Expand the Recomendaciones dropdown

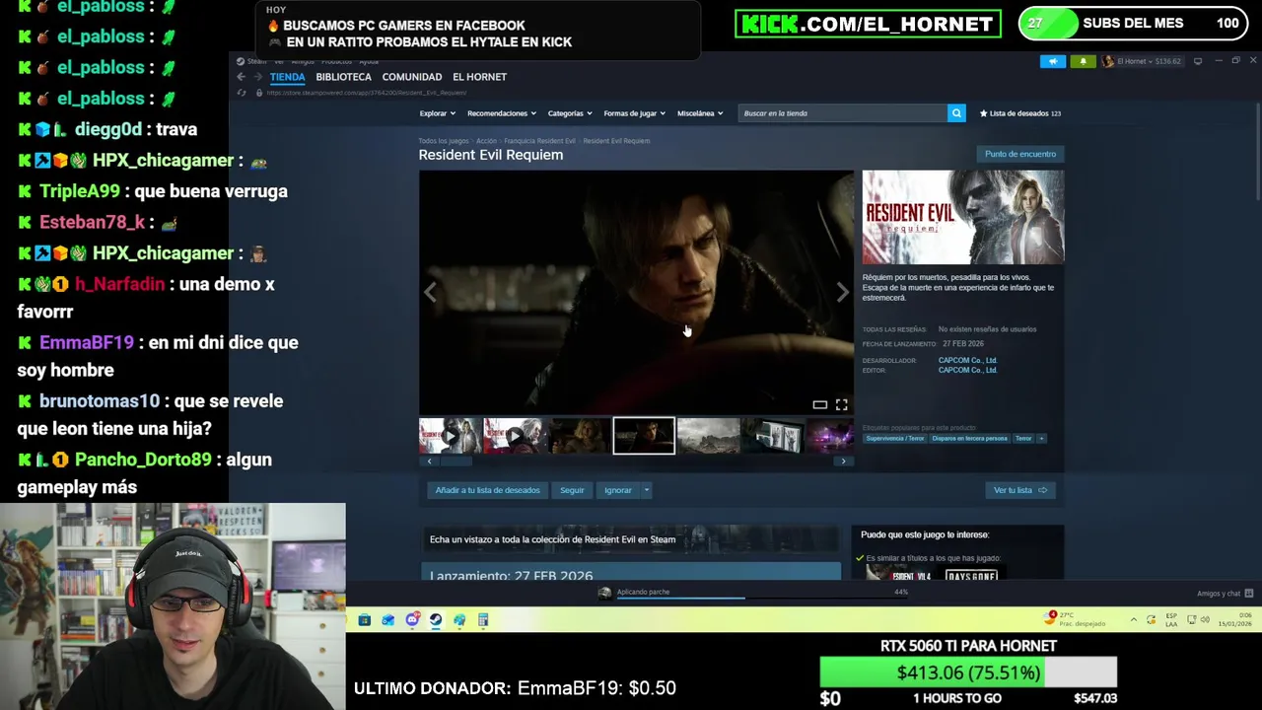click(501, 113)
